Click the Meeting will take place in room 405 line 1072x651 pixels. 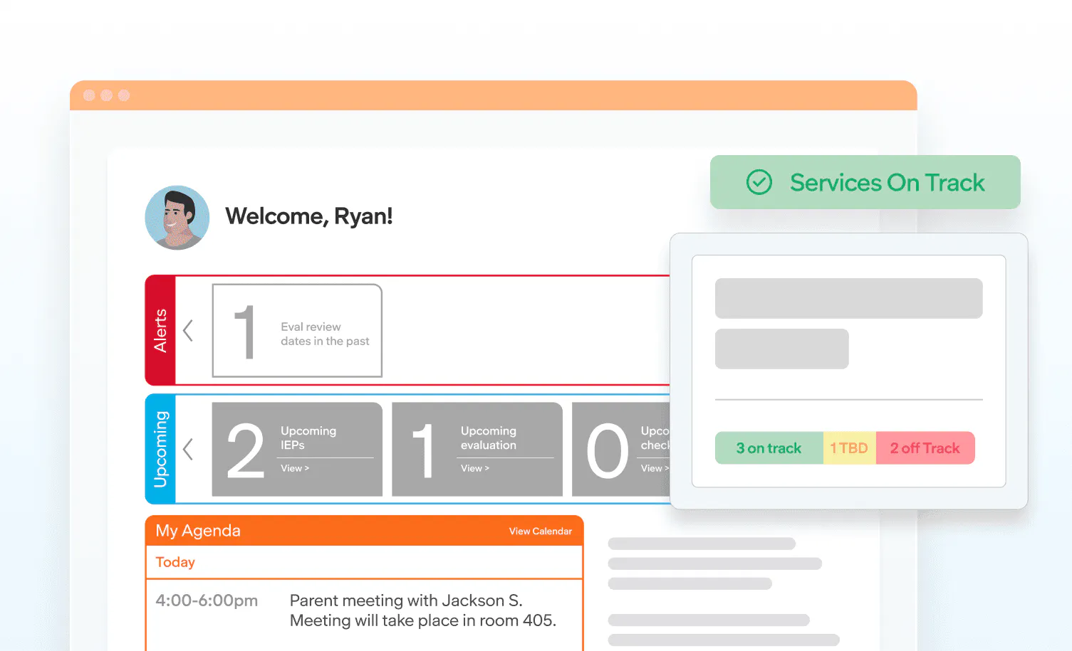[x=423, y=620]
